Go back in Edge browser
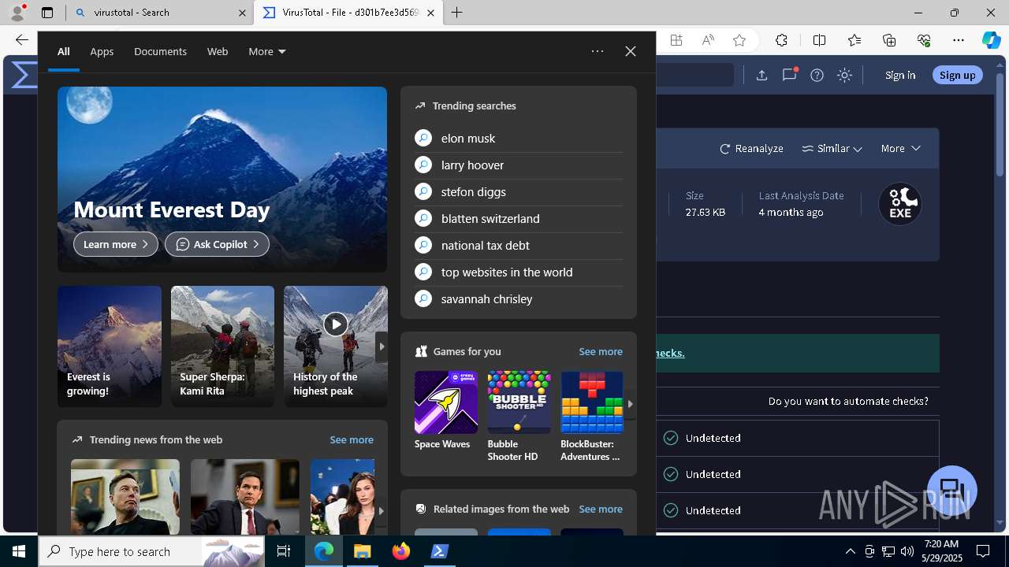This screenshot has width=1009, height=567. click(21, 40)
